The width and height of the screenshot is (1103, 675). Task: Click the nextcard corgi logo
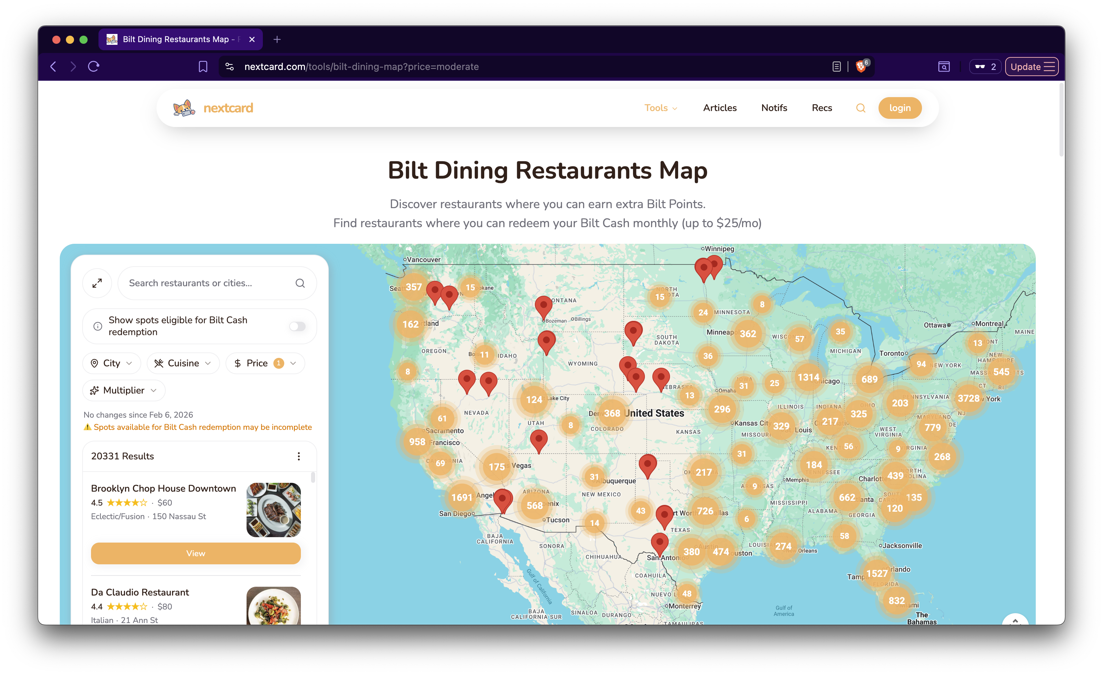coord(184,107)
